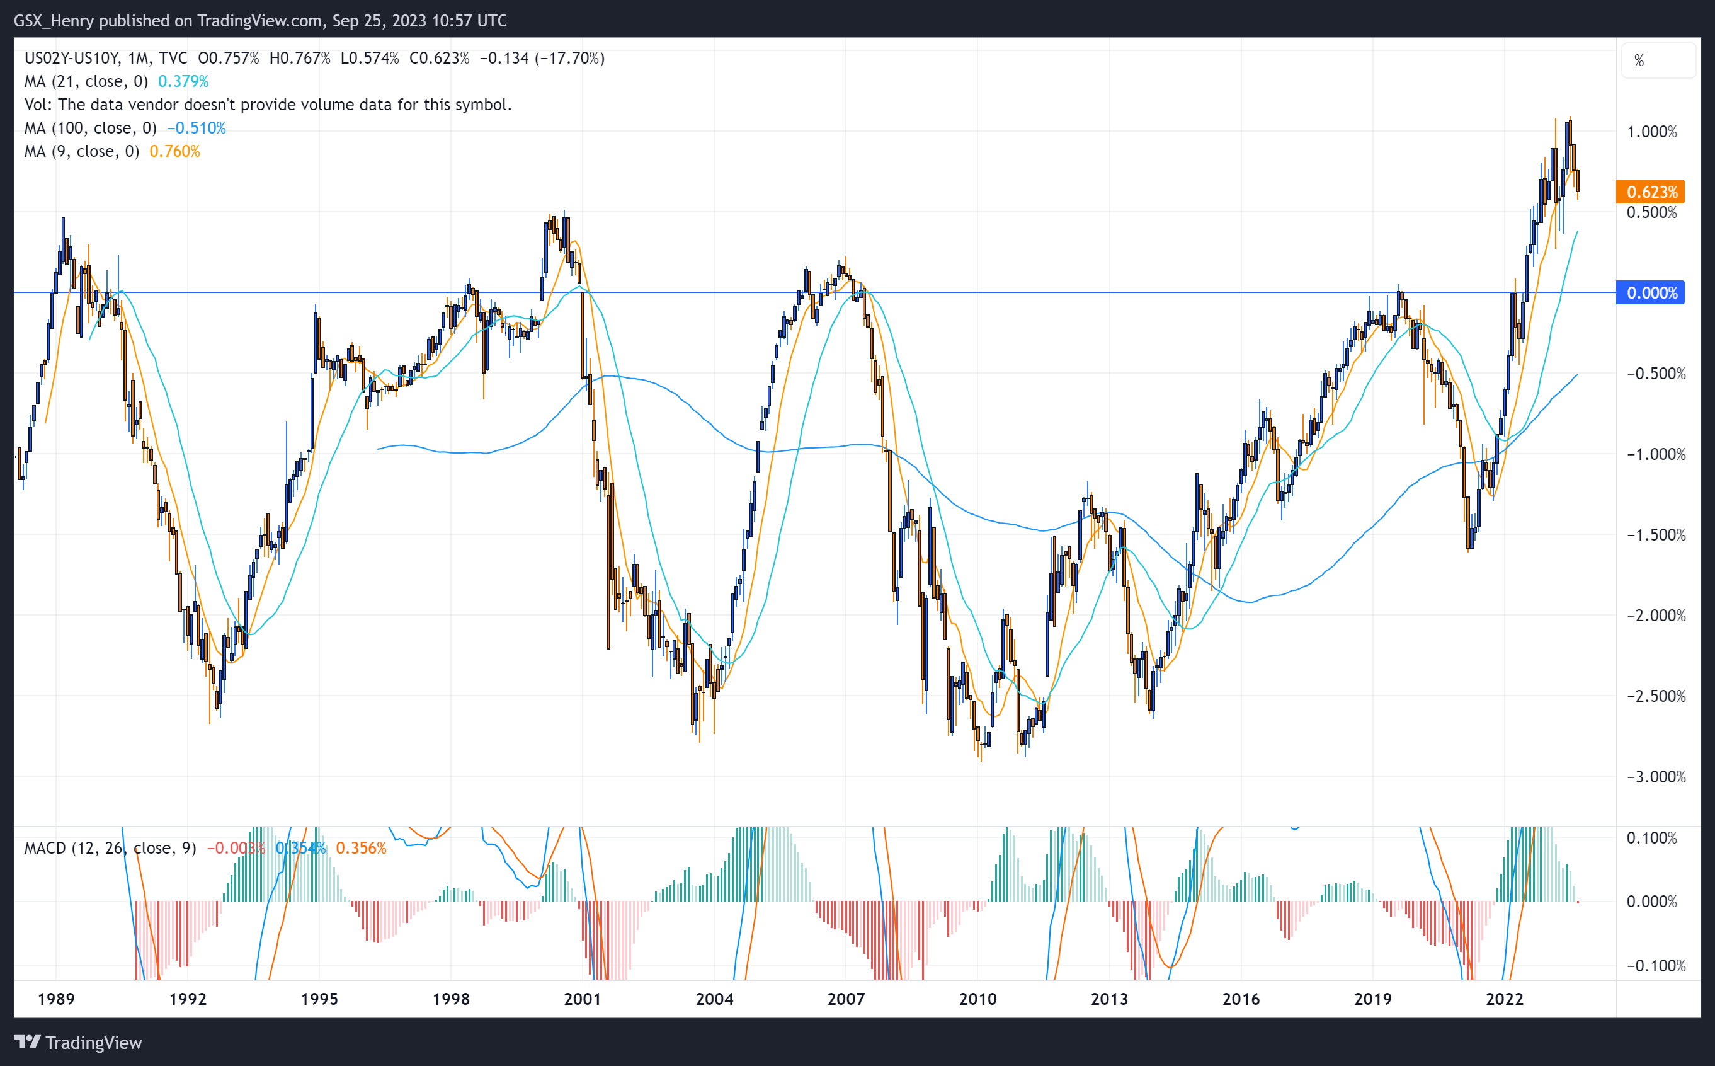Click the GSX_Henry published header text
This screenshot has width=1715, height=1066.
(260, 20)
